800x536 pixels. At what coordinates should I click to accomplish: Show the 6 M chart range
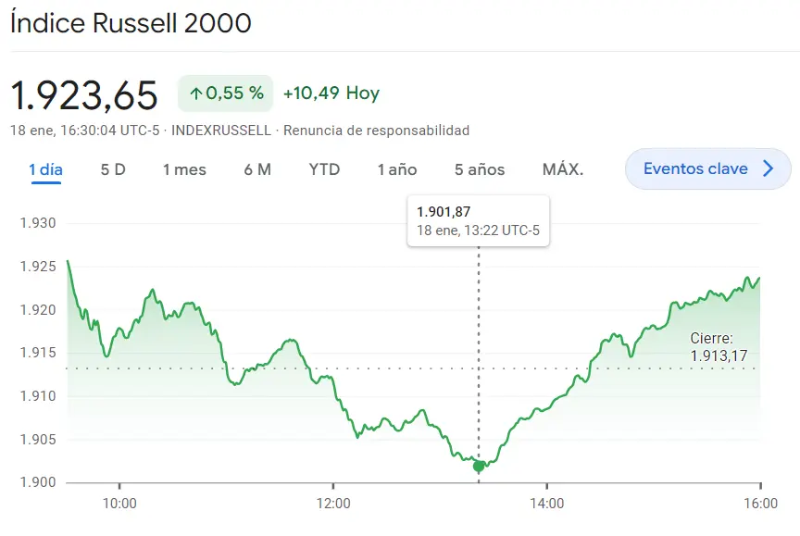coord(257,169)
